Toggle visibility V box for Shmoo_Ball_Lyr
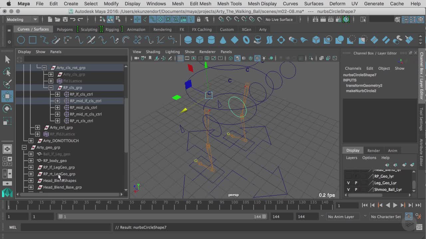This screenshot has width=426, height=239. coord(348,190)
